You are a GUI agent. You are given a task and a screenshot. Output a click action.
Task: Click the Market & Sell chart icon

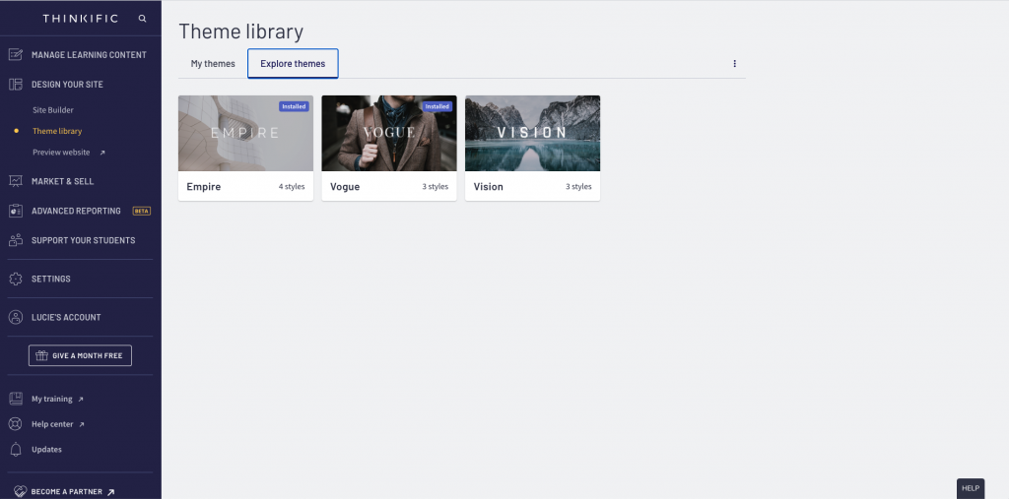coord(16,181)
